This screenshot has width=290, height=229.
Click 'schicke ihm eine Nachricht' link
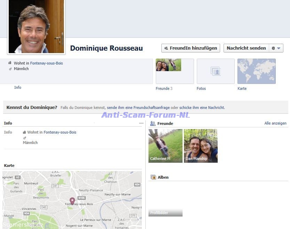(202, 108)
